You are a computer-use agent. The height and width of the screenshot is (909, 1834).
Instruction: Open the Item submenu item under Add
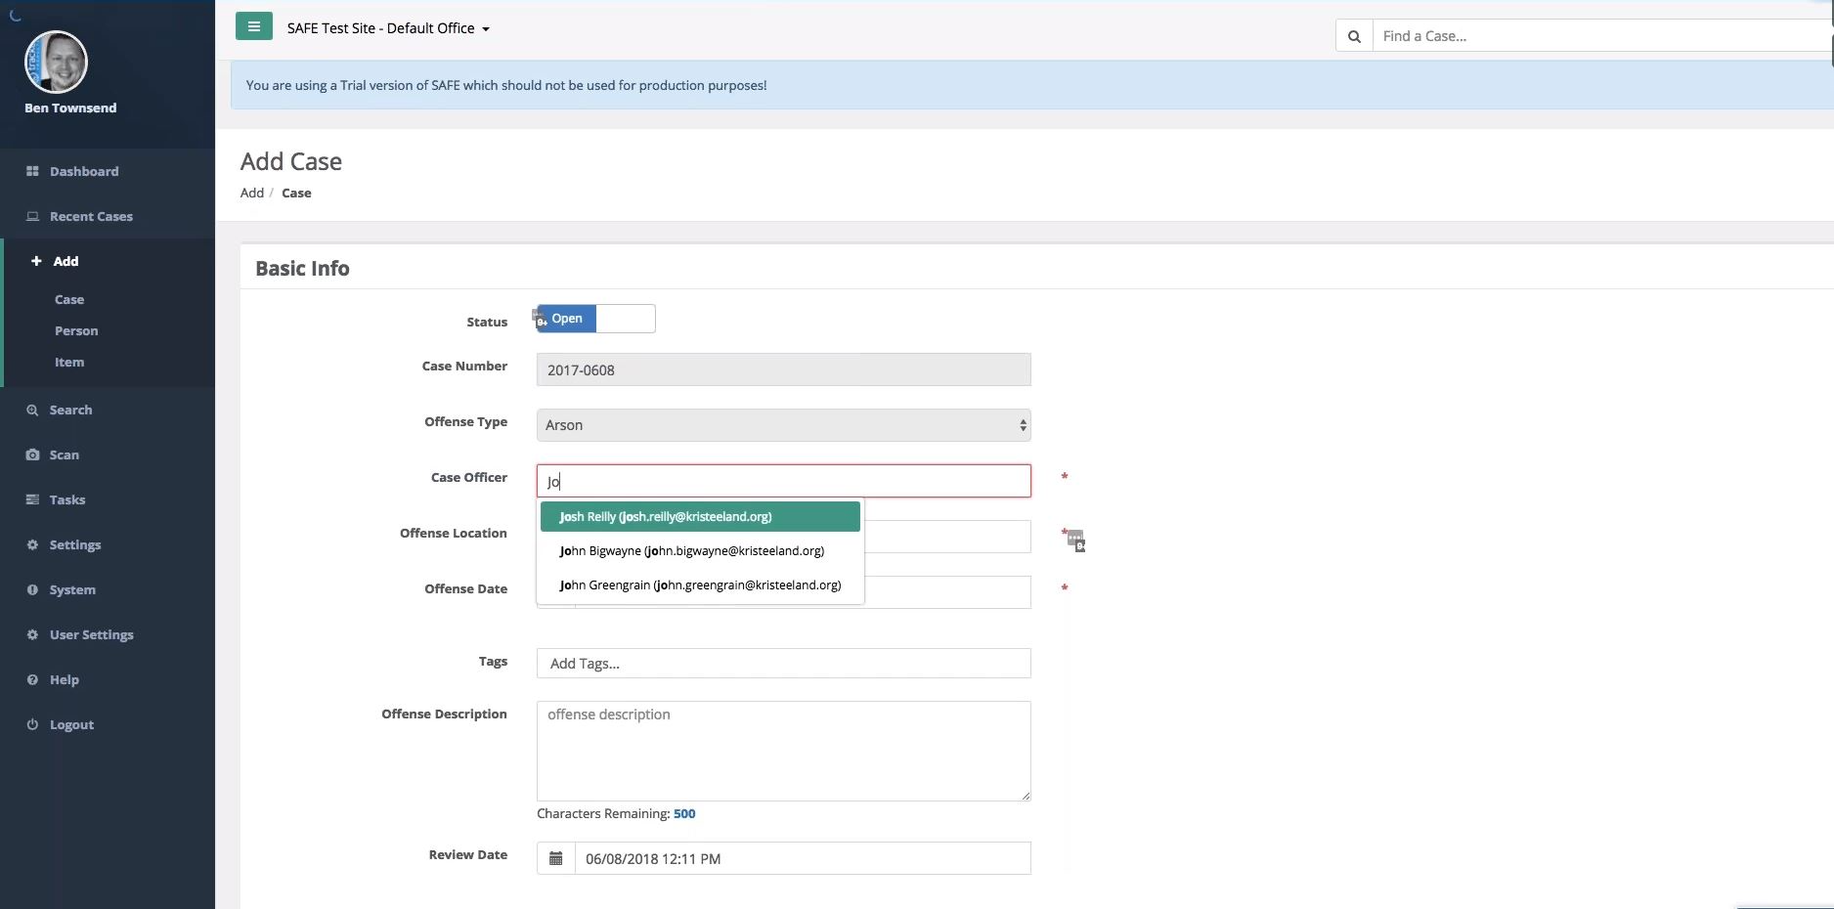click(69, 362)
